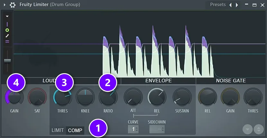Click the ENVELOPE section header
This screenshot has height=138, width=267.
coord(158,81)
